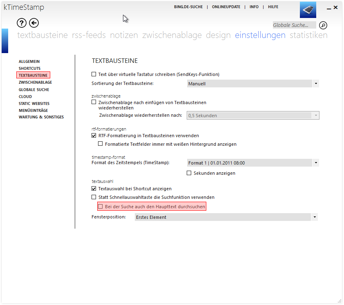344x305 pixels.
Task: Open Fensterposition dropdown
Action: 226,217
